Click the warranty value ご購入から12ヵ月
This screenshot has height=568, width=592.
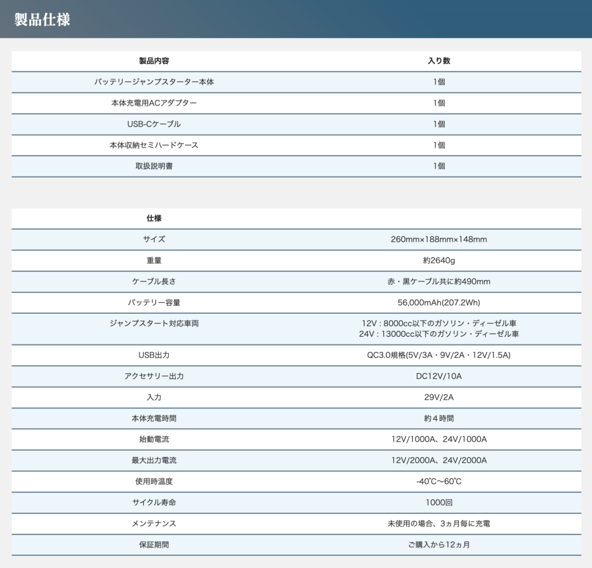click(x=439, y=544)
